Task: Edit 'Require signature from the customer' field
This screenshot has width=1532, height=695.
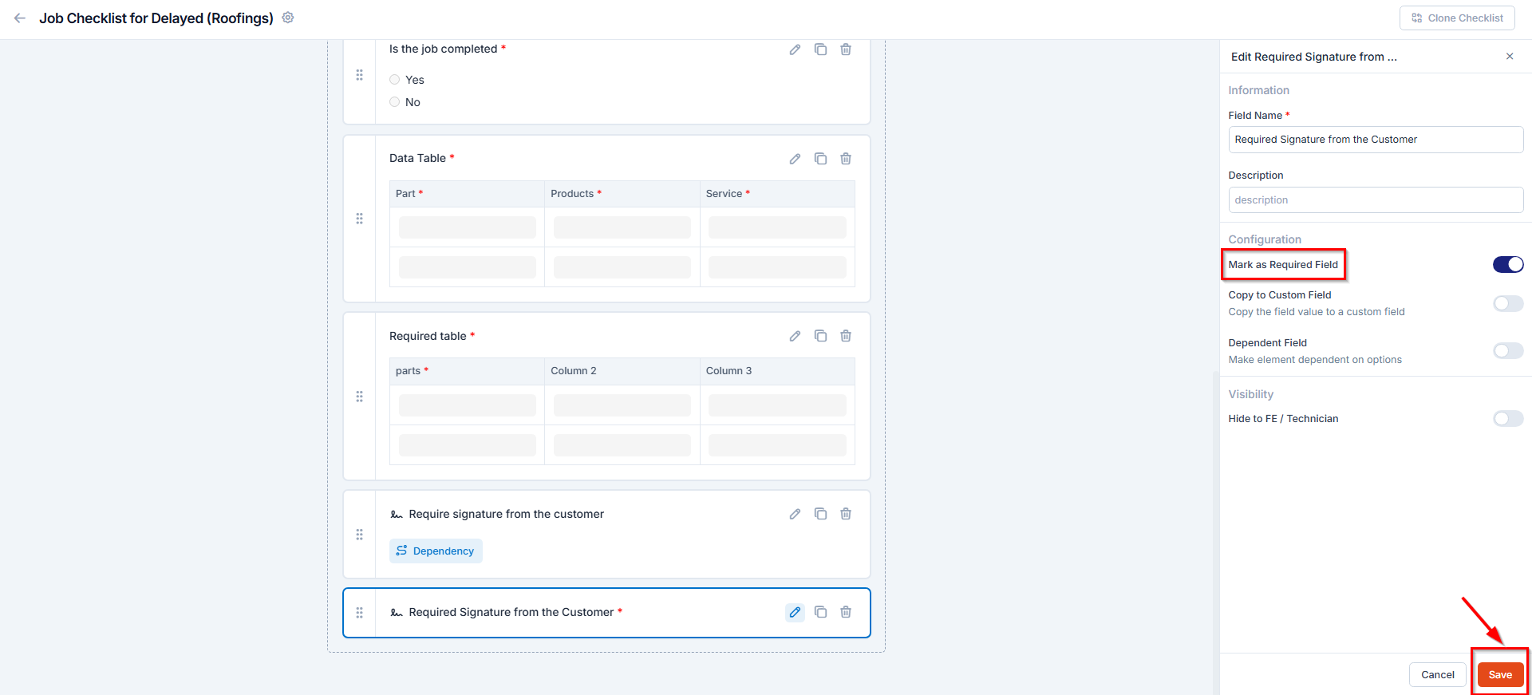Action: [x=795, y=514]
